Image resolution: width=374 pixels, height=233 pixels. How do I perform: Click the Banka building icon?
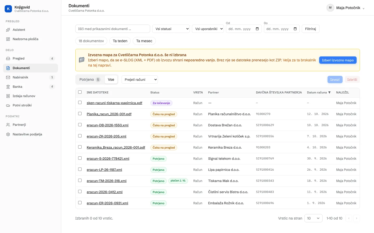(8, 87)
